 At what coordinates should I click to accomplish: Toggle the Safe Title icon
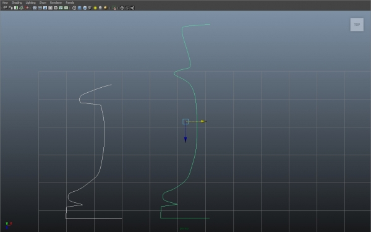click(x=66, y=8)
